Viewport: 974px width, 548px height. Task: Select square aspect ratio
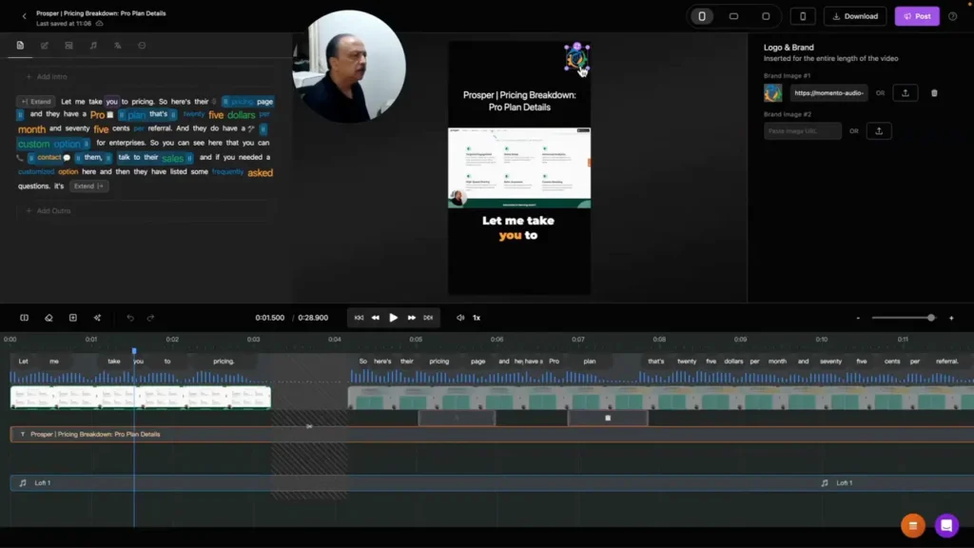point(766,17)
